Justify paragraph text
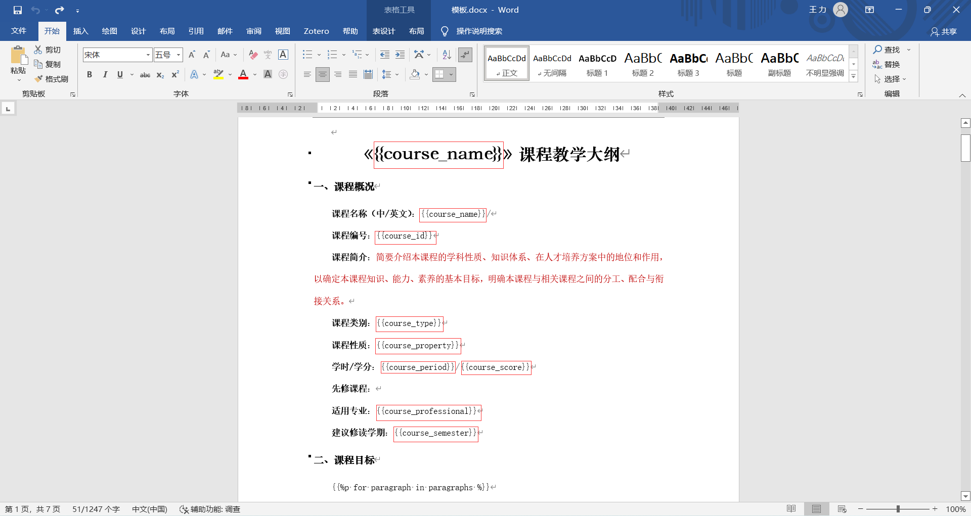971x516 pixels. point(353,75)
